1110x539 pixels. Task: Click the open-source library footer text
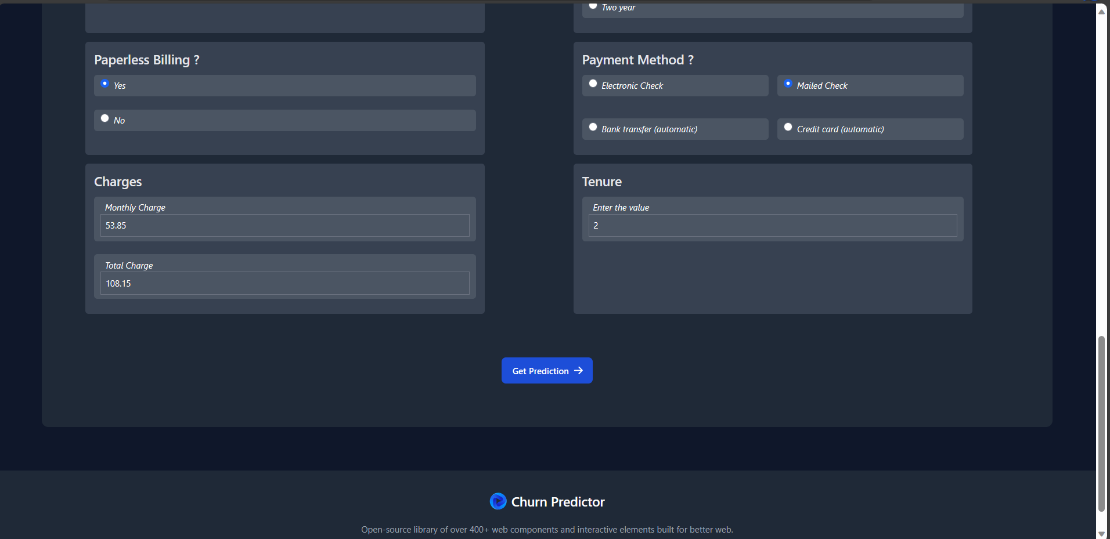pyautogui.click(x=546, y=529)
